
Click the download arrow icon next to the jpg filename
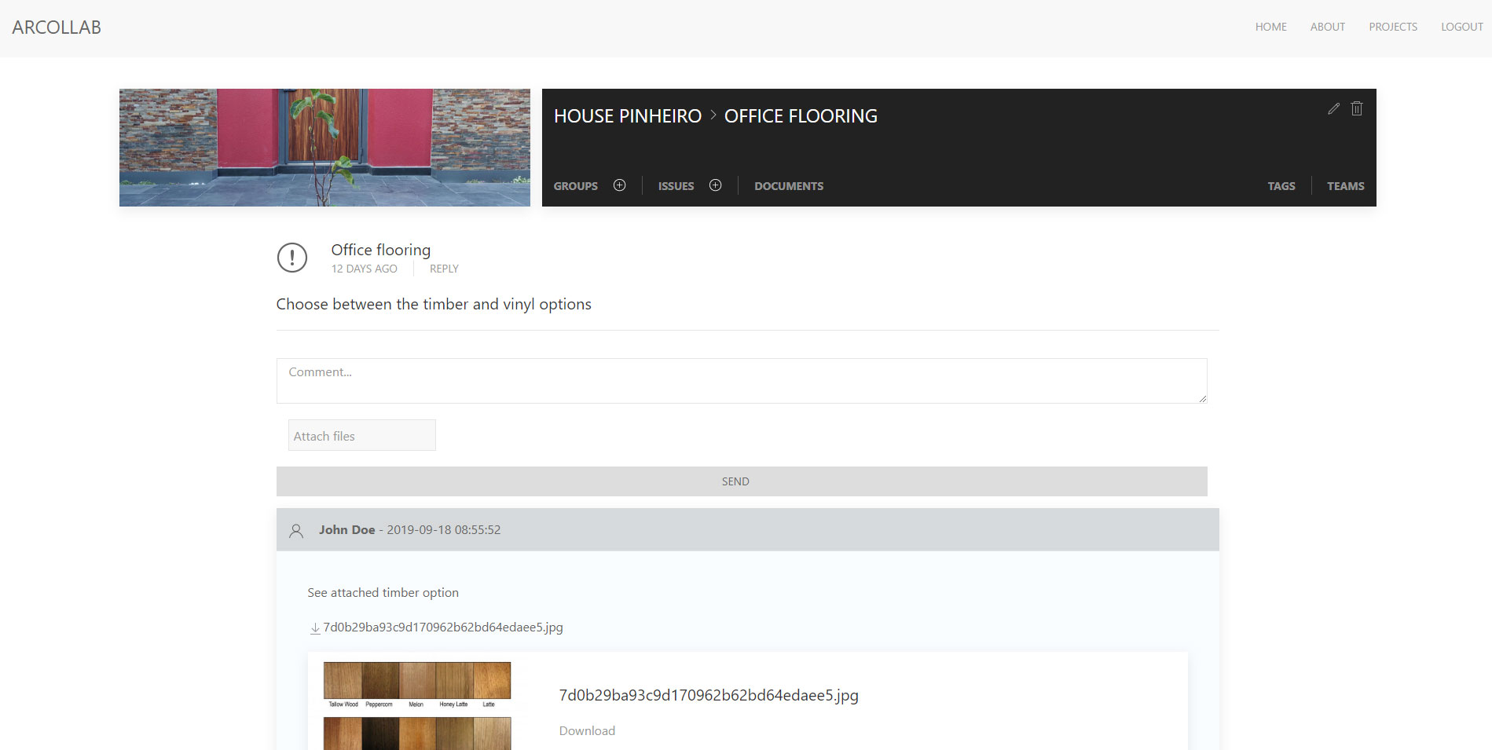pos(315,628)
